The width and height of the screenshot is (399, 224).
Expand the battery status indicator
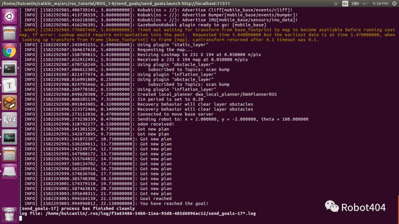point(355,4)
